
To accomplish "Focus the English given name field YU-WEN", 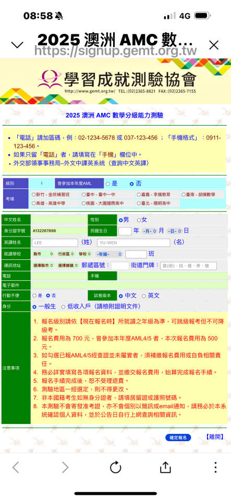I will coord(133,243).
